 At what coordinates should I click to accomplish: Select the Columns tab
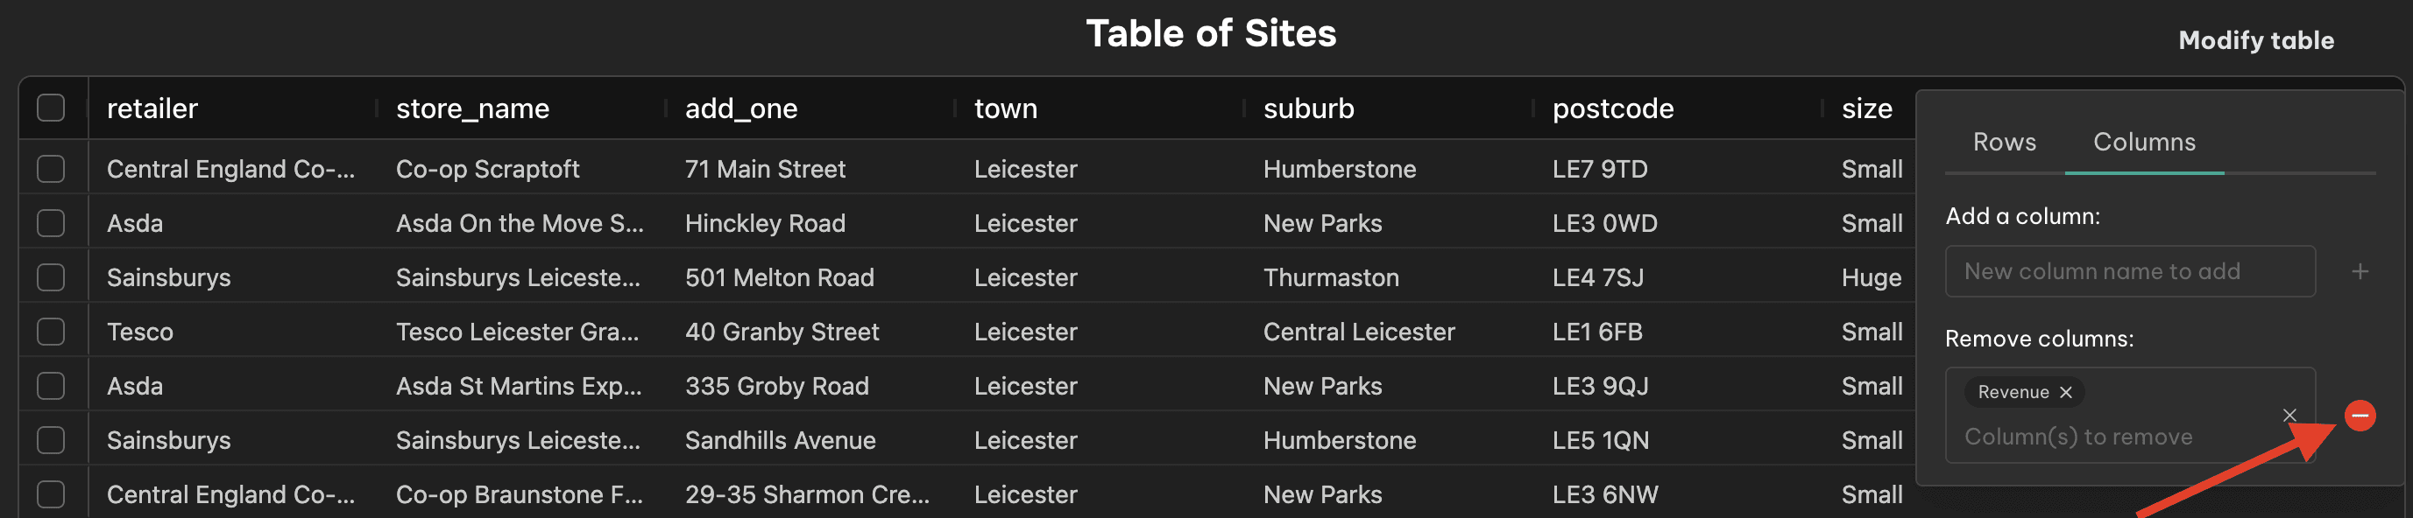coord(2143,142)
